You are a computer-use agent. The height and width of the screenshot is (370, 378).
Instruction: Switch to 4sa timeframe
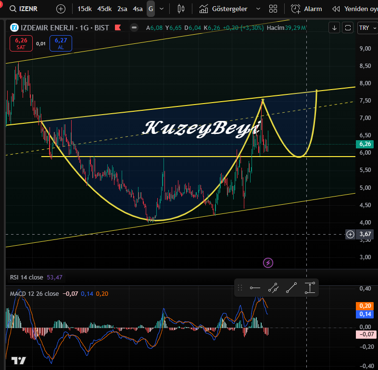pyautogui.click(x=138, y=9)
